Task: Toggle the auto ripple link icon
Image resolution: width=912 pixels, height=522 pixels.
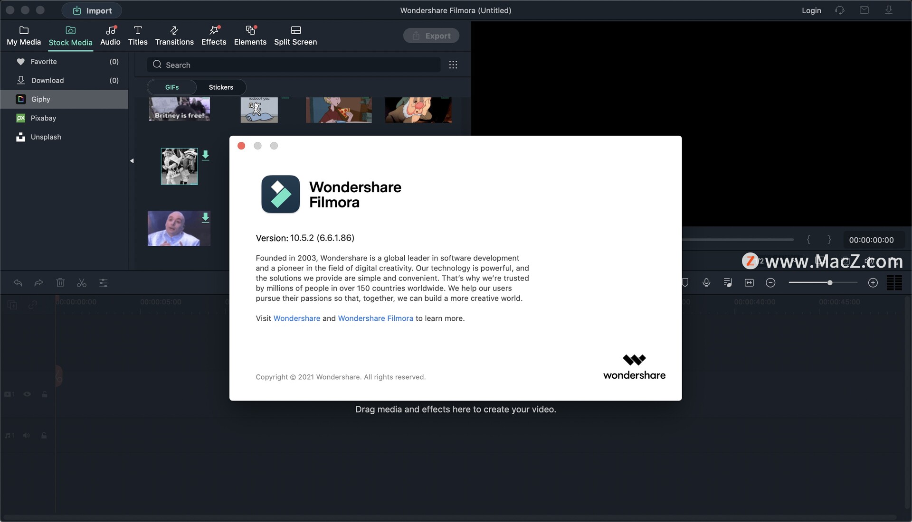Action: pyautogui.click(x=32, y=305)
